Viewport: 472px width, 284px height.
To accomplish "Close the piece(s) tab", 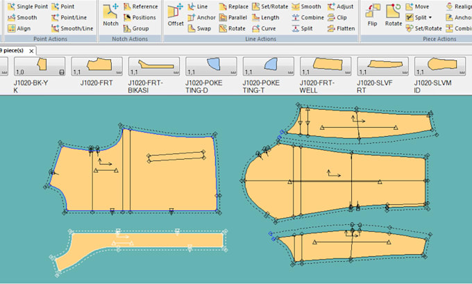I will pyautogui.click(x=31, y=51).
